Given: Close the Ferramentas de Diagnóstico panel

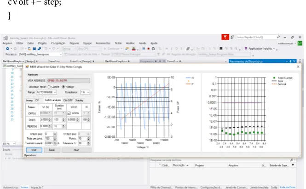Looking at the screenshot, I should point(294,61).
